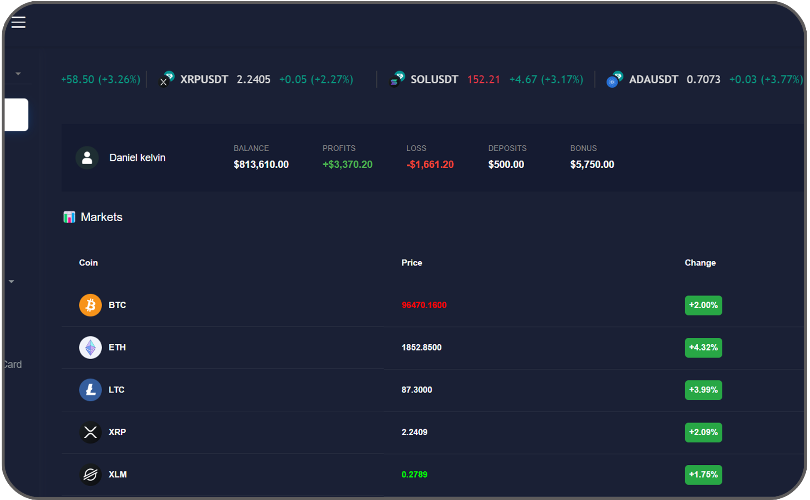Expand the upper sidebar dropdown arrow

(x=18, y=74)
